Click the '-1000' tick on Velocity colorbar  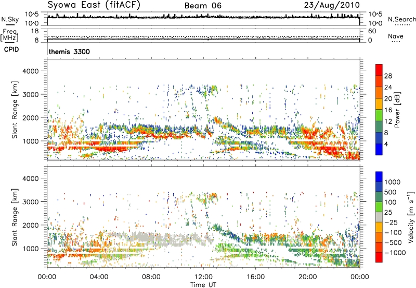pos(395,253)
